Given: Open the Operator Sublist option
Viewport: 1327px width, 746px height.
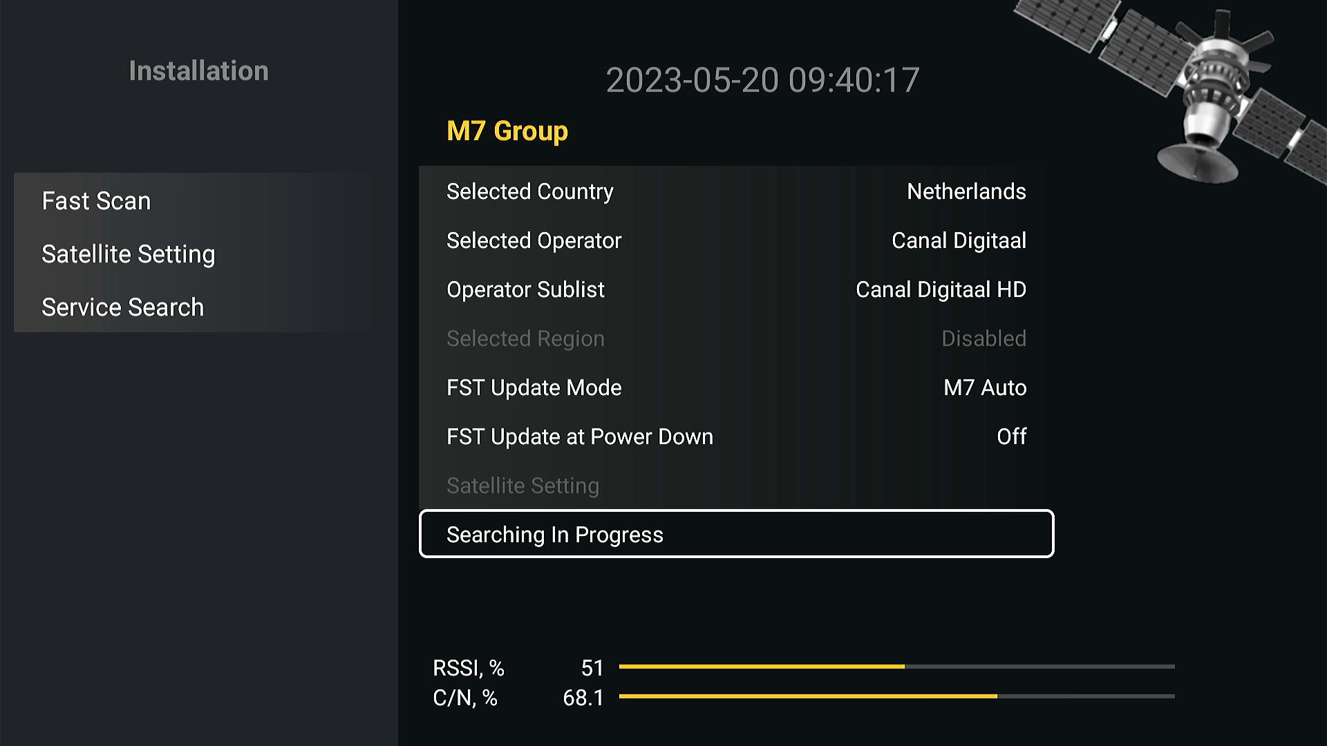Looking at the screenshot, I should pyautogui.click(x=736, y=289).
